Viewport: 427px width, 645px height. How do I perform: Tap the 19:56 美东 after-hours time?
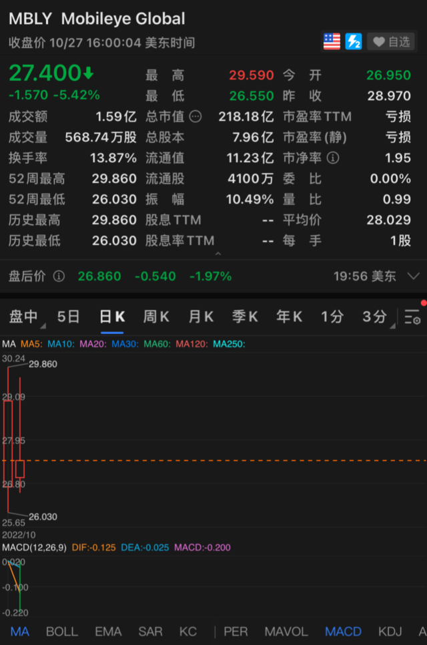coord(364,276)
